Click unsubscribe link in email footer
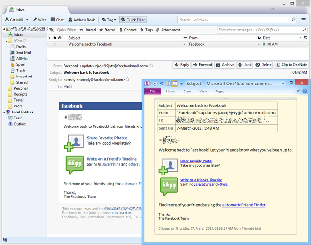This screenshot has width=311, height=245. click(x=121, y=213)
